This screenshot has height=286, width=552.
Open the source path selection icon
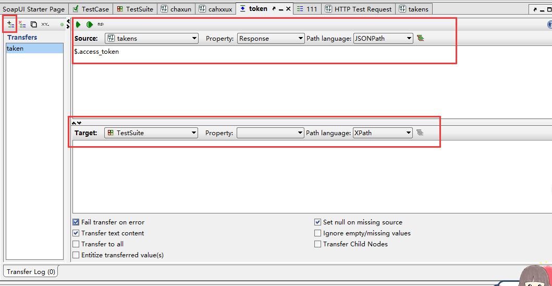pyautogui.click(x=420, y=38)
